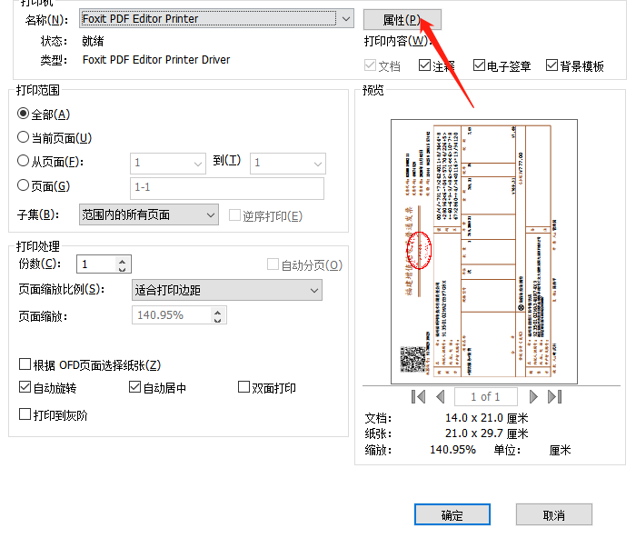Enable 打印到灰阶 grayscale printing
The width and height of the screenshot is (636, 538).
(25, 414)
